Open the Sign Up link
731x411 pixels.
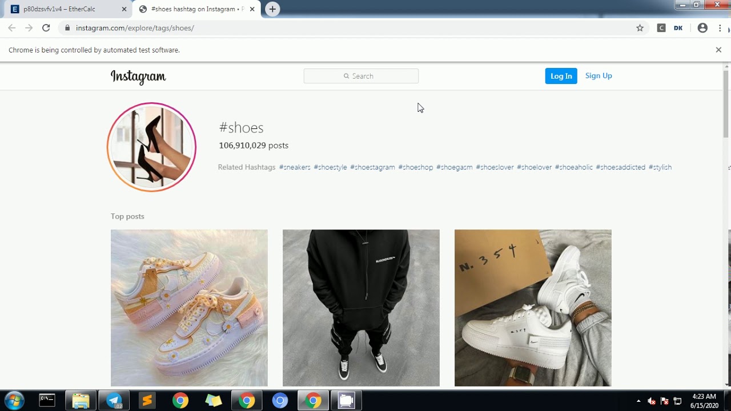click(x=599, y=75)
